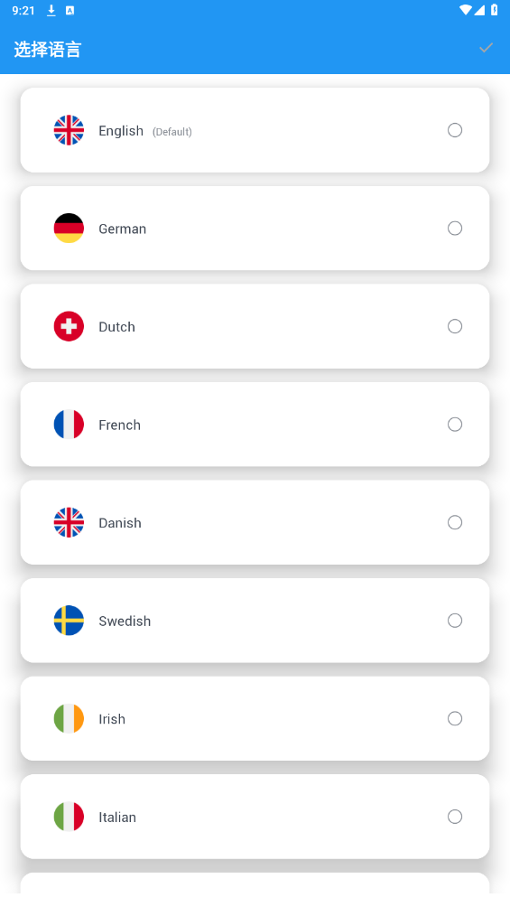
Task: Choose the Irish language label
Action: point(112,719)
